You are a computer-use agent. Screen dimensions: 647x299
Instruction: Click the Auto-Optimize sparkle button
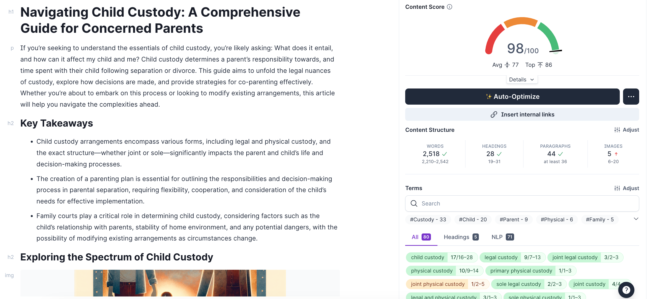pyautogui.click(x=512, y=97)
